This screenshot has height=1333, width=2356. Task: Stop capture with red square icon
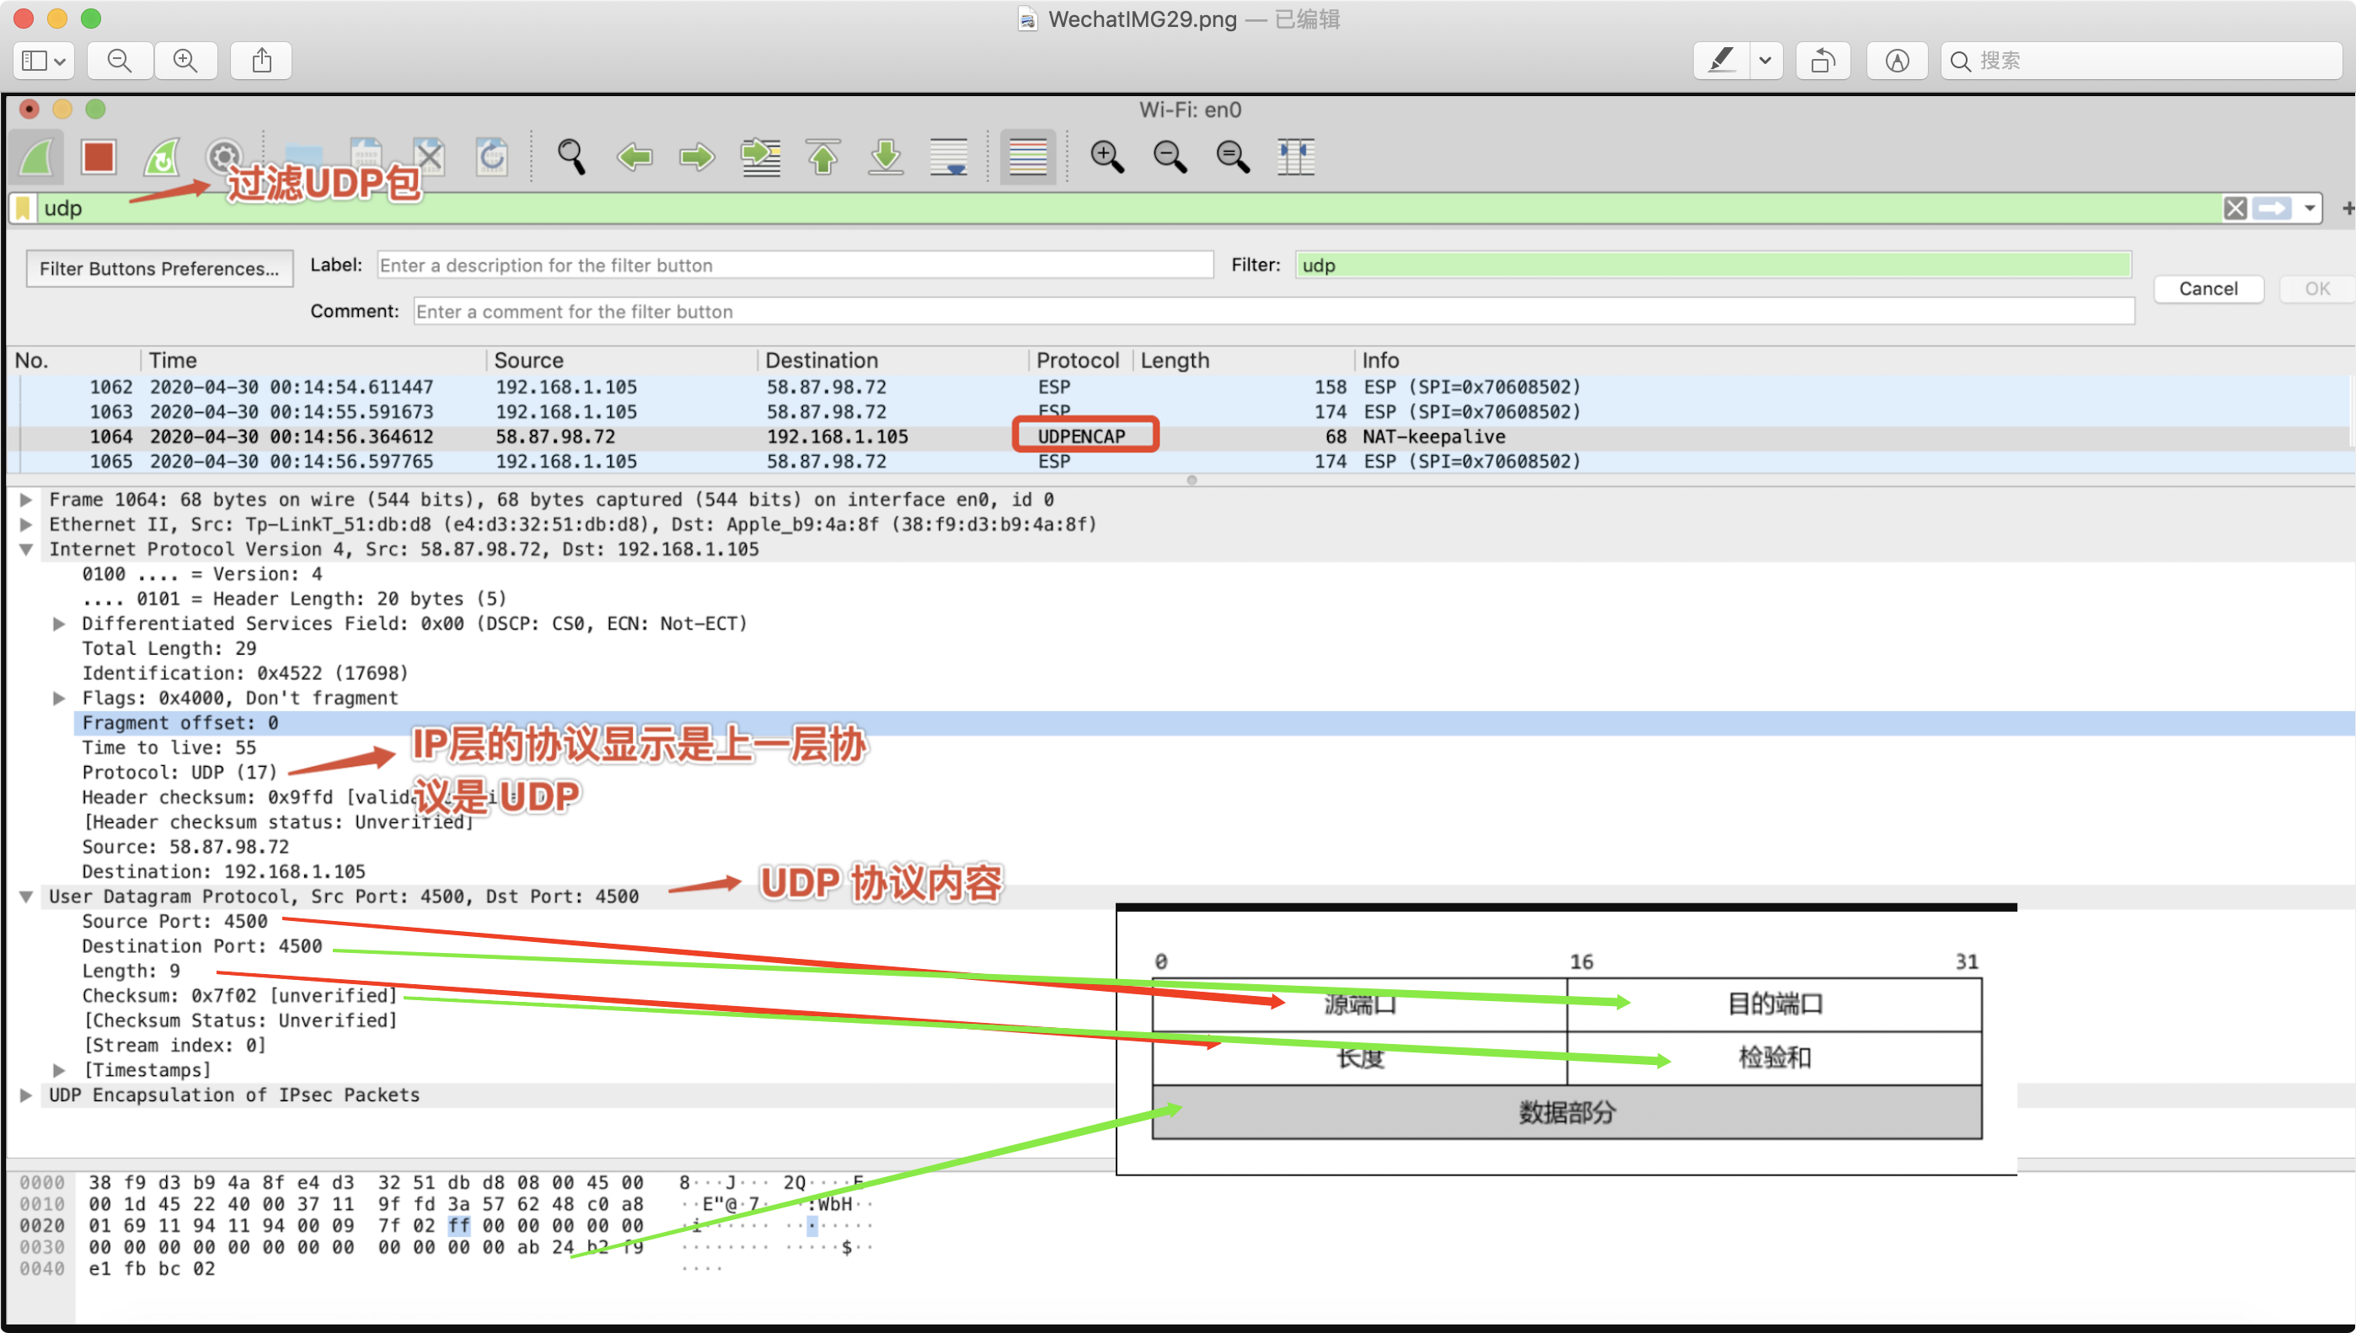coord(98,157)
